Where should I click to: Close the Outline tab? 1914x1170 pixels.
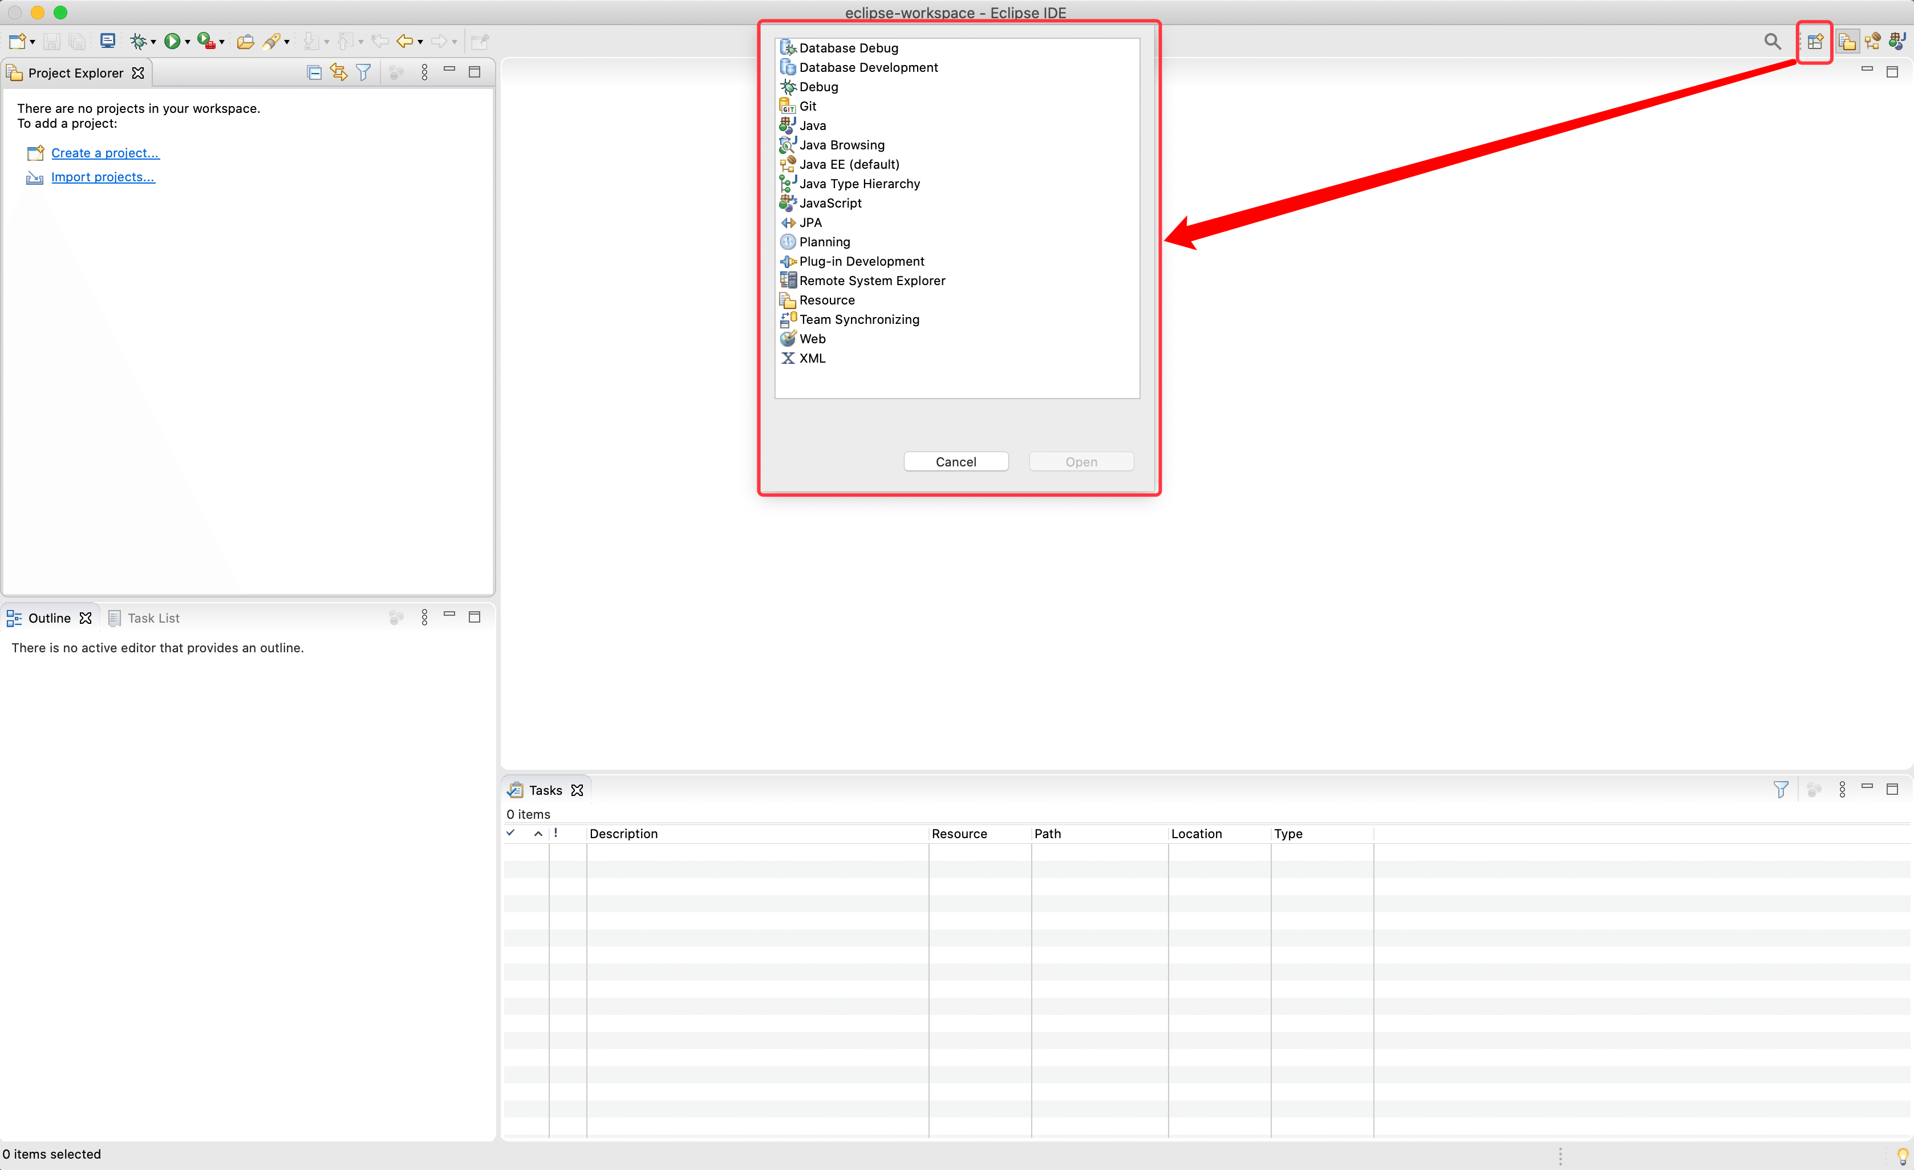pos(86,618)
